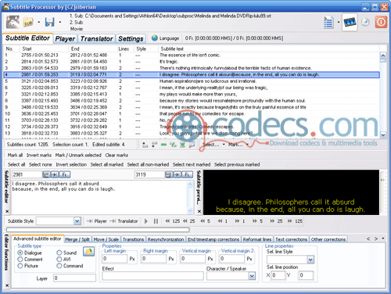
Task: Click arrow button beside the 3119 end field
Action: 178,174
